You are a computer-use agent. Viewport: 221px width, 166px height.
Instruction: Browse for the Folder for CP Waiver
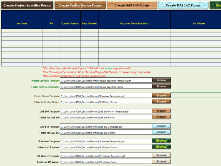161,147
